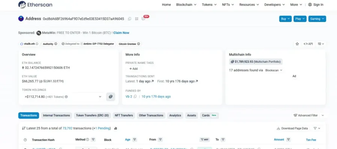Click the Method column help icon
Viewport: 337px width, 149px height.
click(88, 140)
